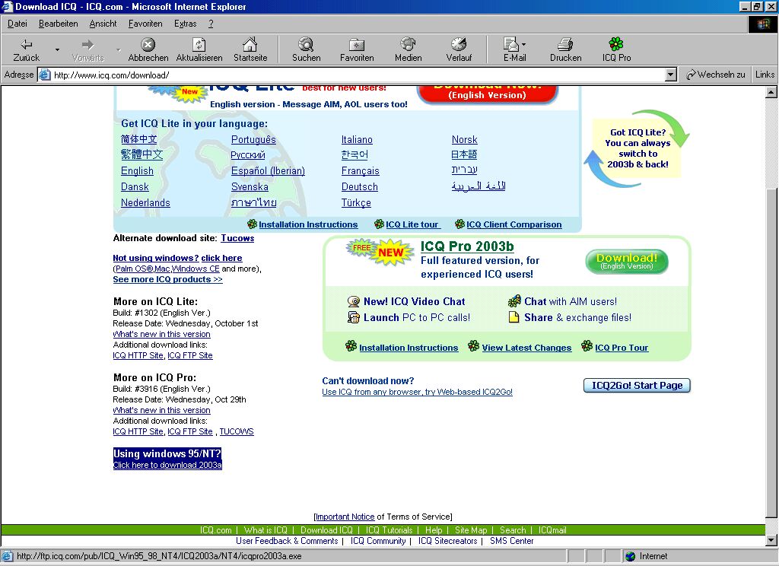Open the Important Notice link

(345, 517)
